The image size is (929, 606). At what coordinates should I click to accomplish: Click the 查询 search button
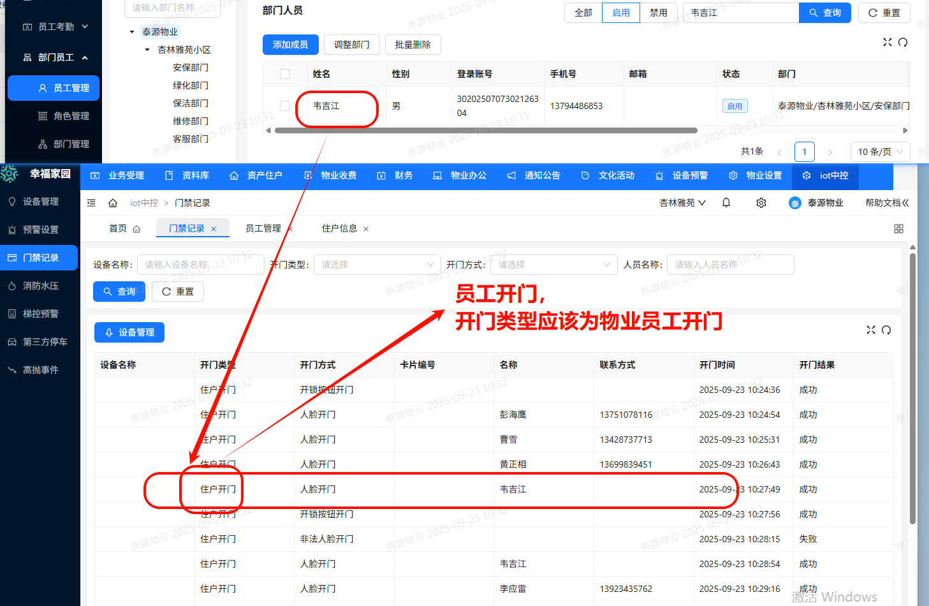pyautogui.click(x=119, y=292)
